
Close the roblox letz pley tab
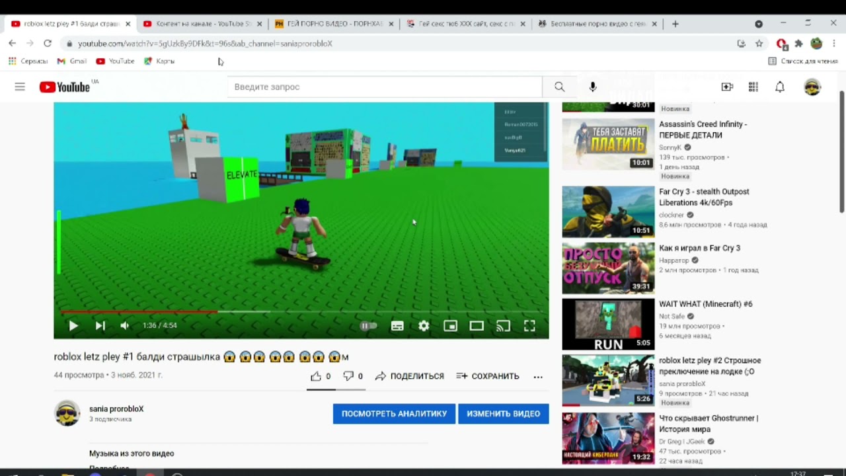[128, 24]
